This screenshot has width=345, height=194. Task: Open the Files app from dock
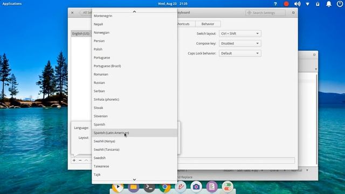click(134, 187)
